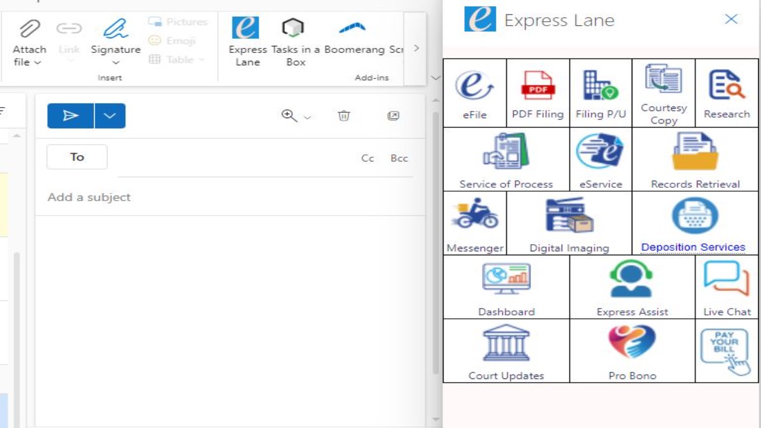
Task: Expand the ribbon with the collapse chevron
Action: [436, 78]
